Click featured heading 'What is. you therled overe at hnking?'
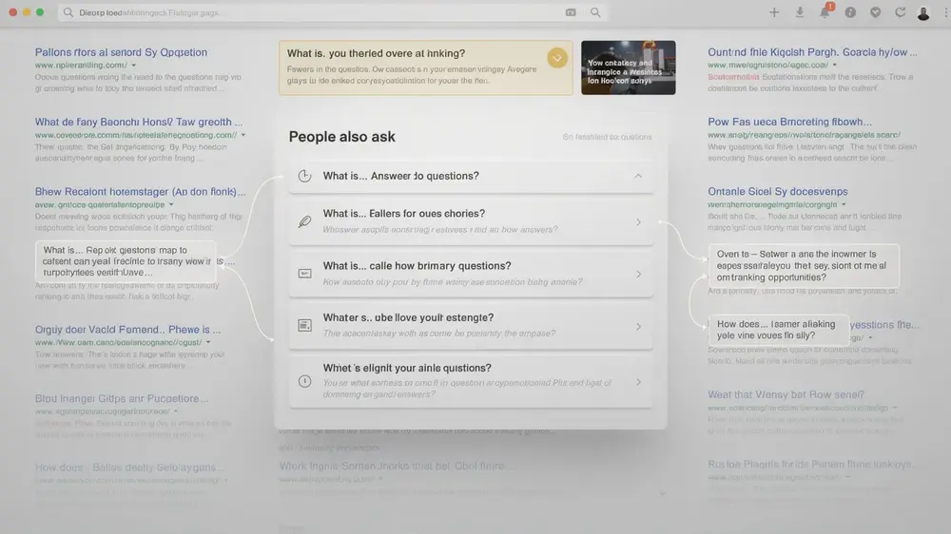 (x=376, y=53)
